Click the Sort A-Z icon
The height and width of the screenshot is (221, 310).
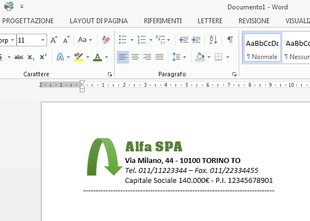click(213, 40)
